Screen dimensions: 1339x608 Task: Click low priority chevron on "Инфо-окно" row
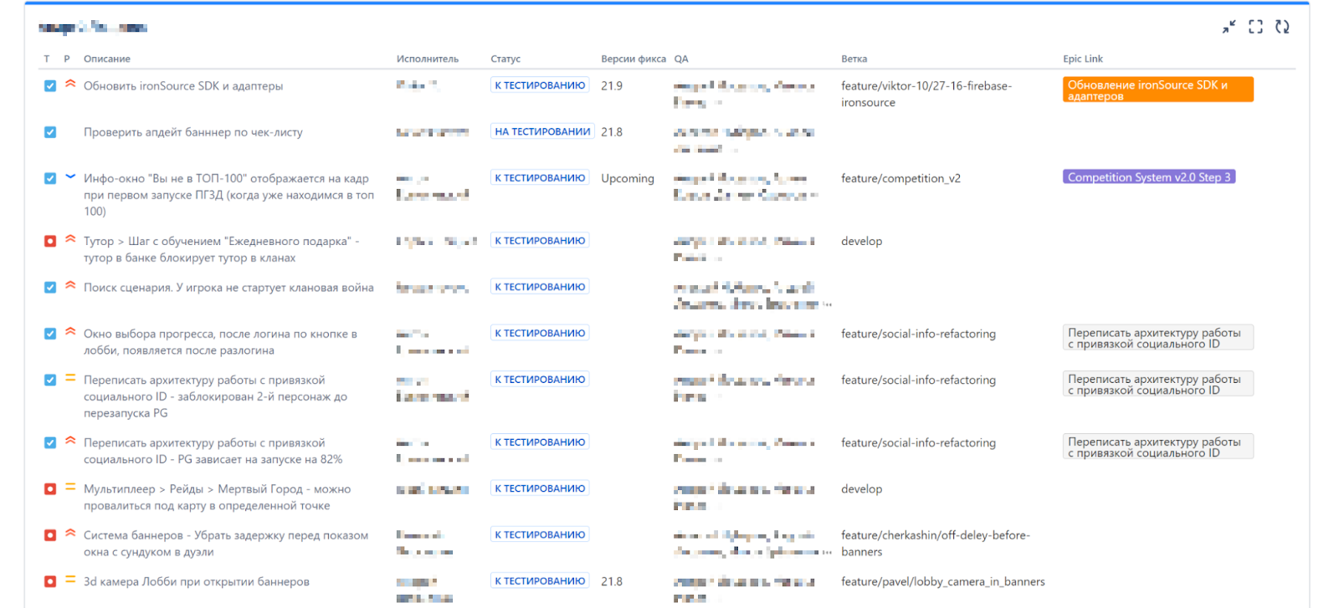(70, 176)
